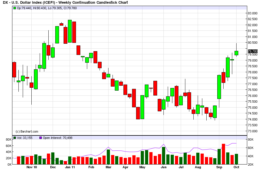Click the '(c) Barchart.com' text
The height and width of the screenshot is (176, 259).
point(27,132)
